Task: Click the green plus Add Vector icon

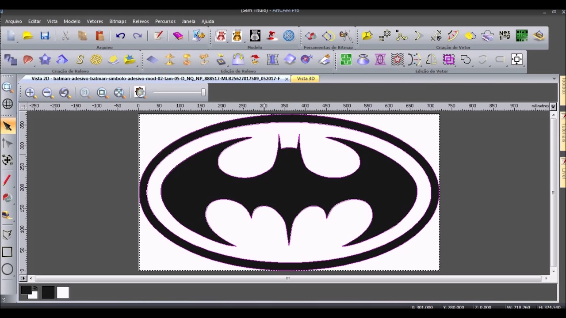Action: 346,60
